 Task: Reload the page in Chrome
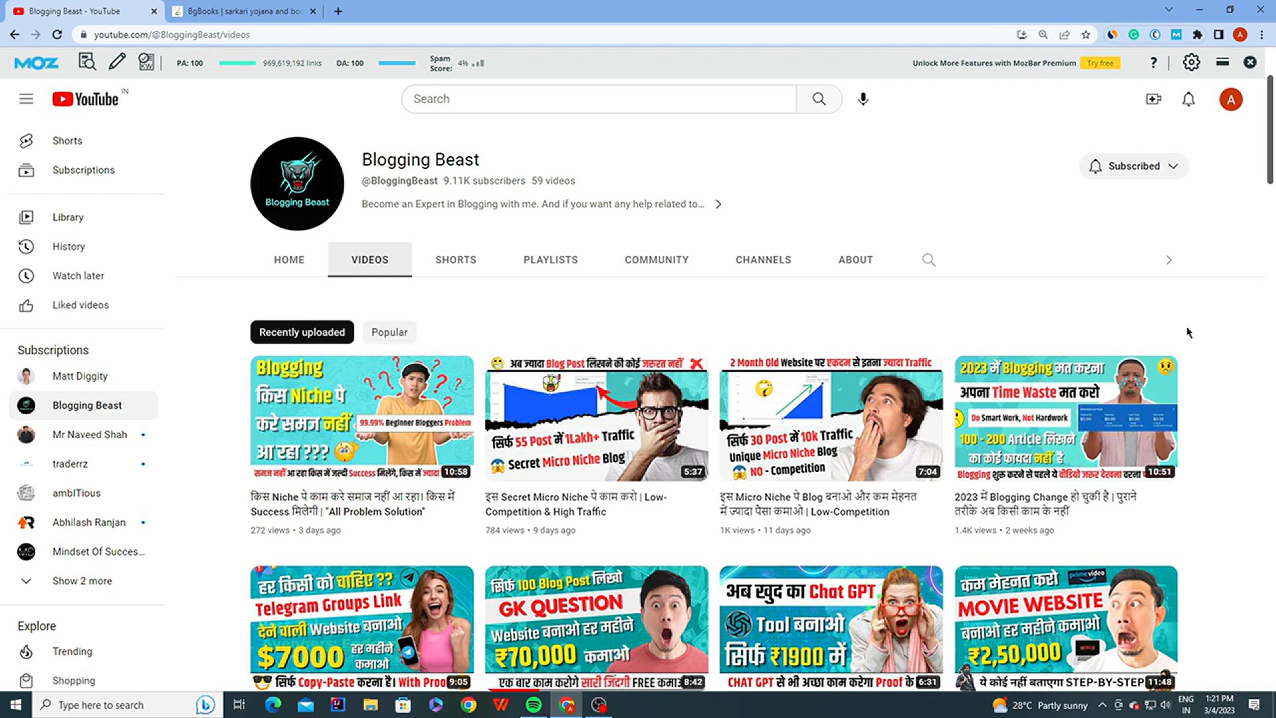click(57, 35)
